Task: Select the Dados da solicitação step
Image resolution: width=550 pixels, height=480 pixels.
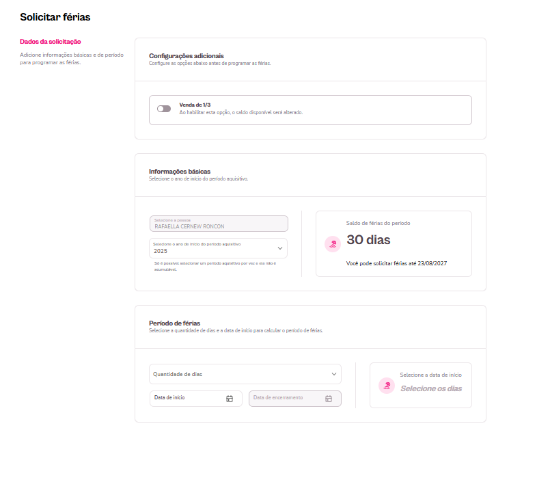Action: pyautogui.click(x=50, y=42)
